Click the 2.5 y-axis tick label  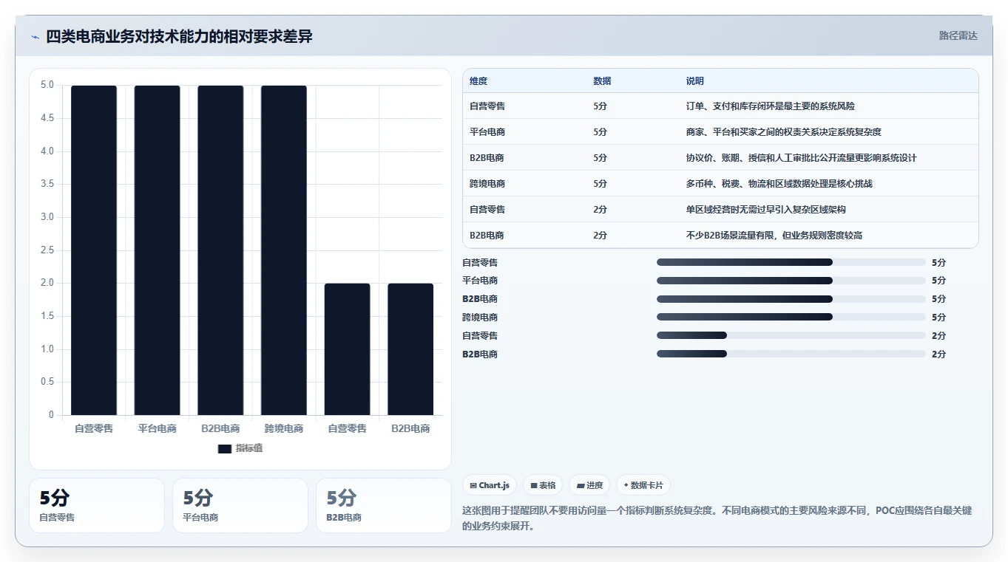pos(47,250)
